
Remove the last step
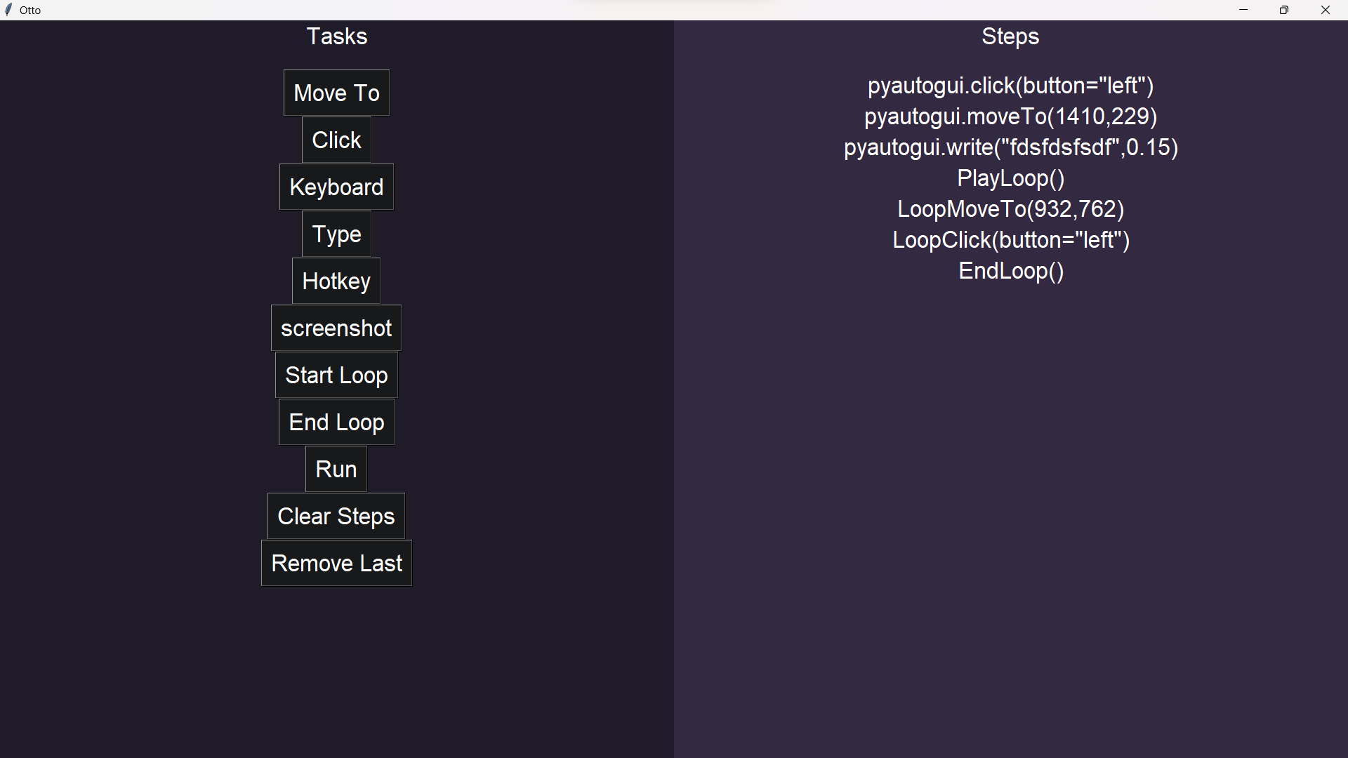point(336,563)
